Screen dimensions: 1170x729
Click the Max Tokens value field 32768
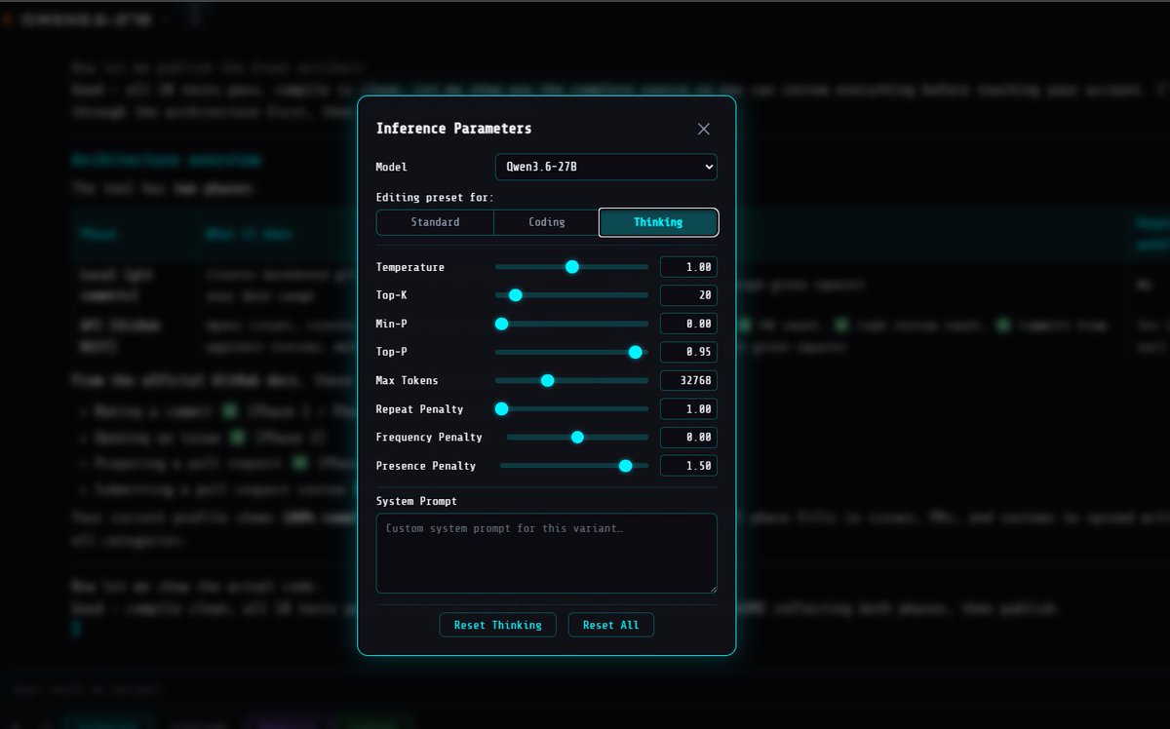click(x=688, y=380)
